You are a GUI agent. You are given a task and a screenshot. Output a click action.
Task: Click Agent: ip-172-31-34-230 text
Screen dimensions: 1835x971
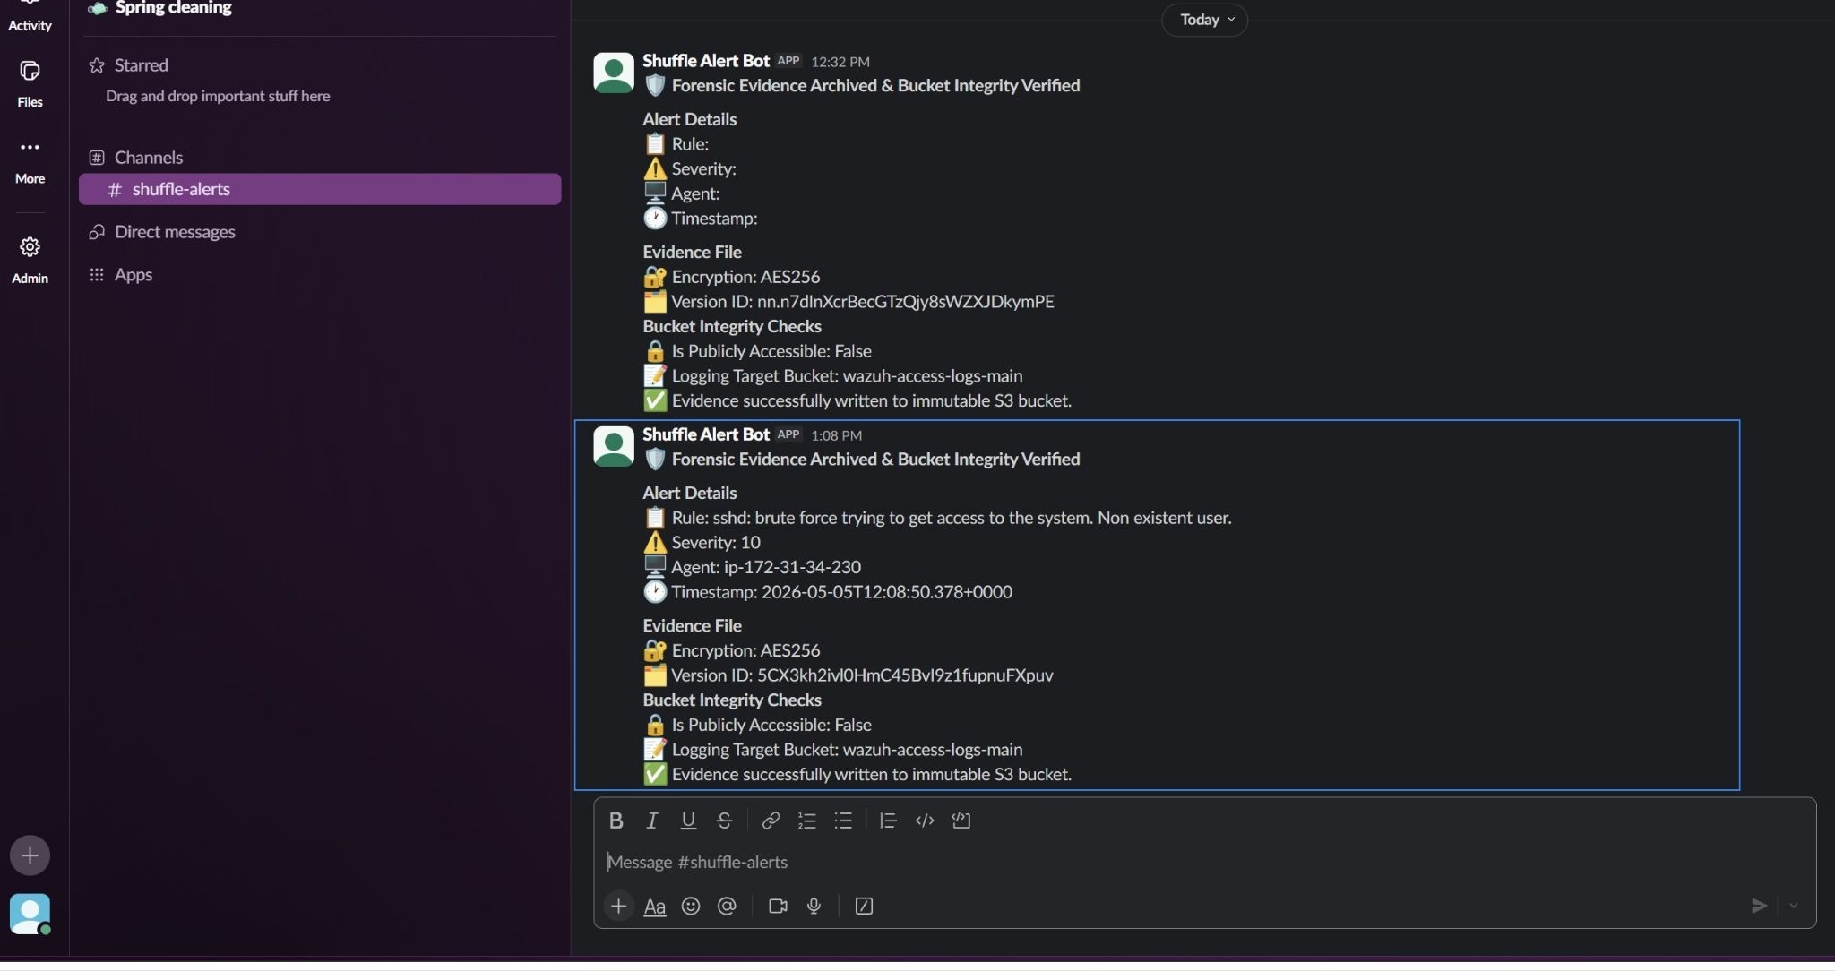tap(766, 567)
